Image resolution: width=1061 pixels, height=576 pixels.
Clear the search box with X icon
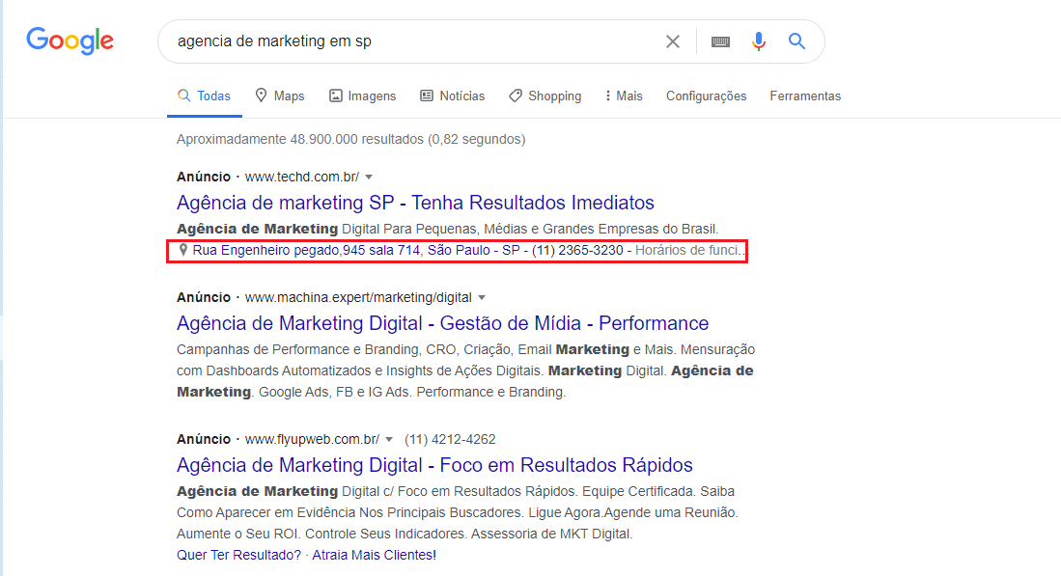[673, 41]
